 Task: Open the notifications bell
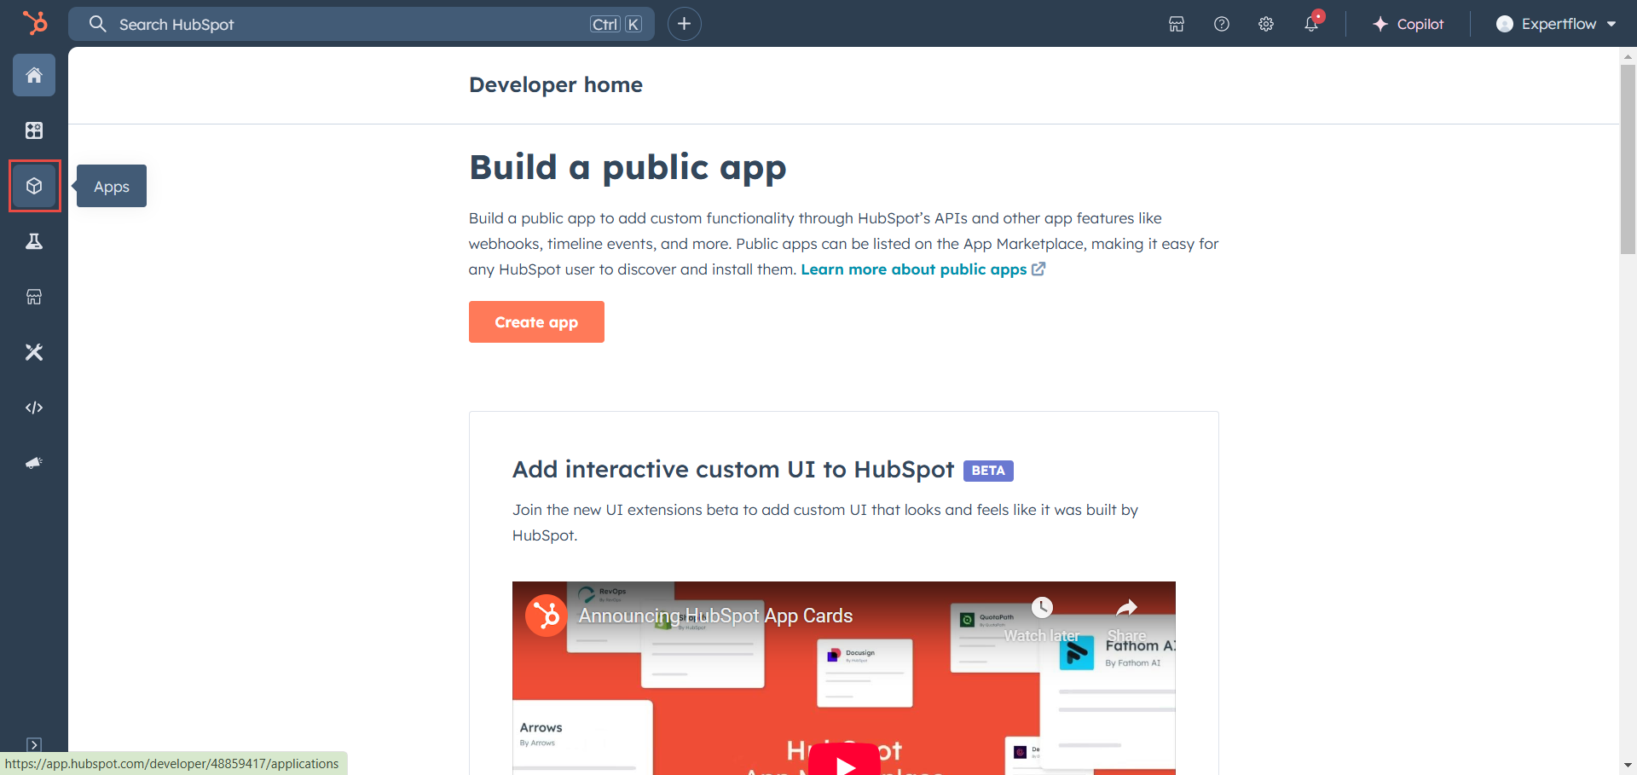[1311, 24]
